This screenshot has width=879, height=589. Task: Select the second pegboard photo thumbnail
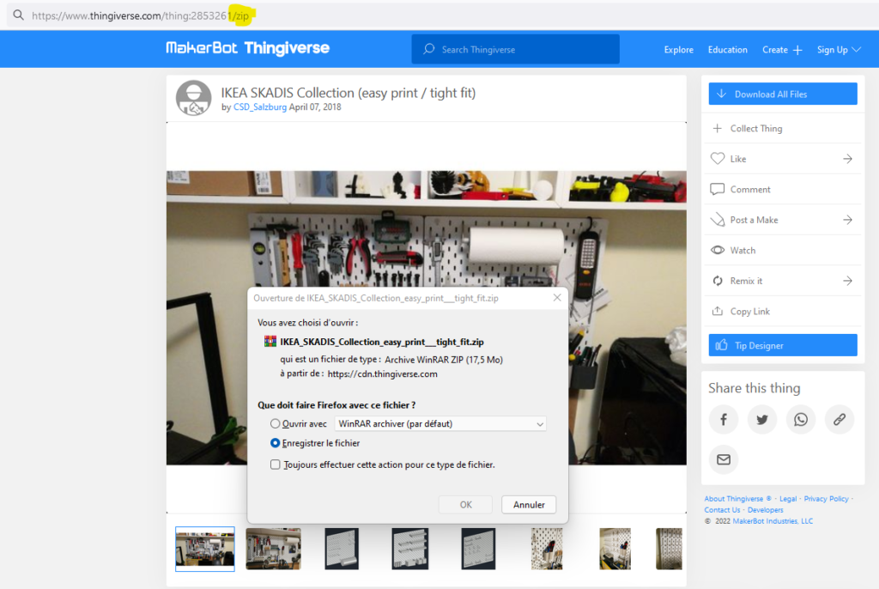pos(273,549)
